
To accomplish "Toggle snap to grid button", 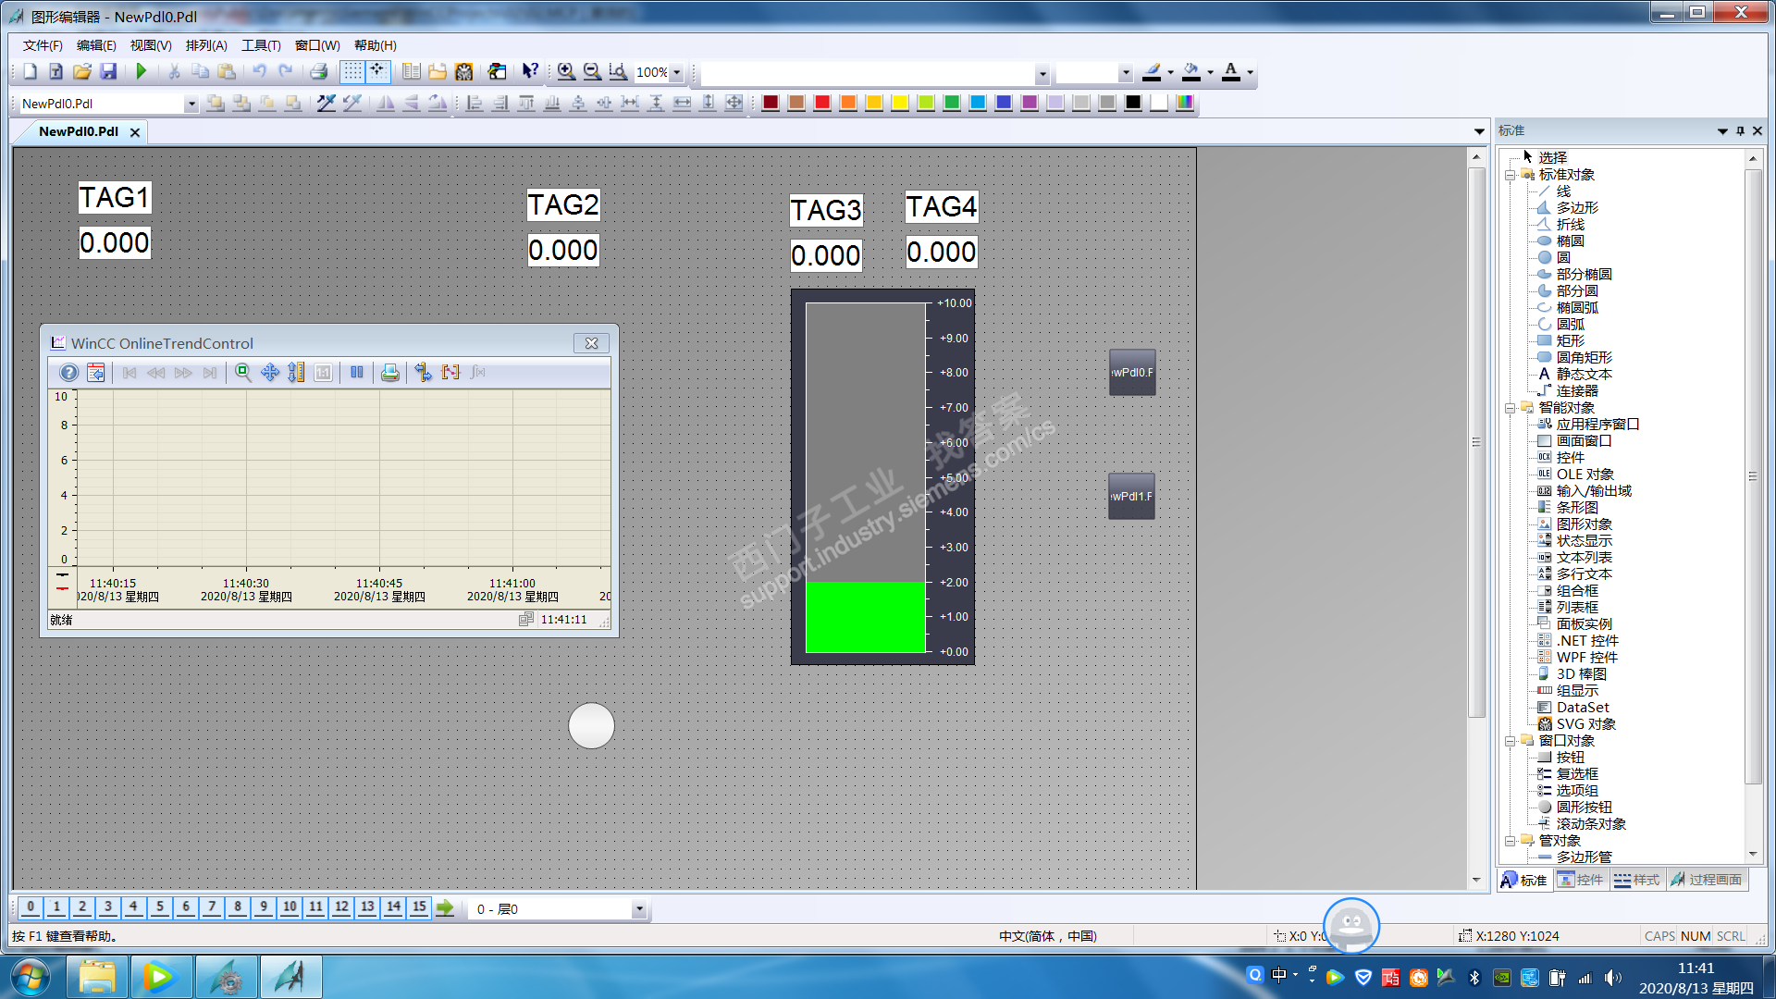I will 377,71.
